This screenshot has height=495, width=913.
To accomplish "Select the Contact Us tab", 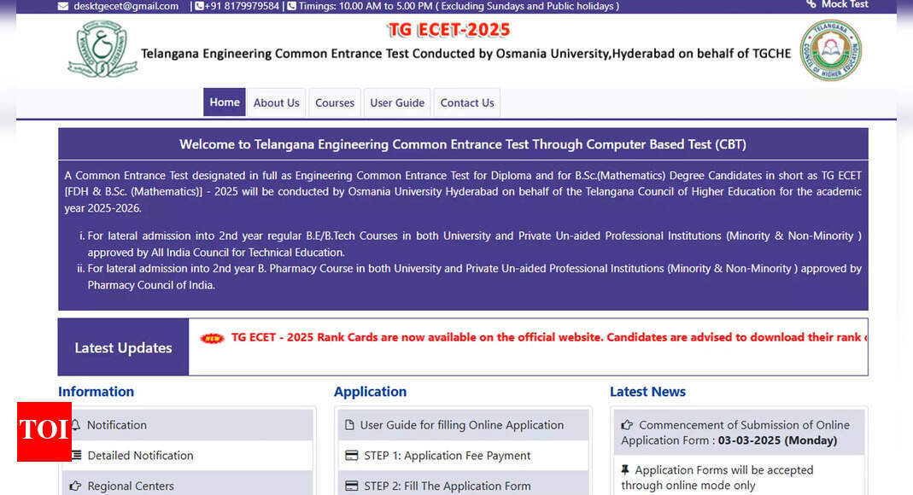I will (x=467, y=103).
